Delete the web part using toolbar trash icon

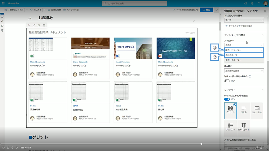[x=44, y=25]
